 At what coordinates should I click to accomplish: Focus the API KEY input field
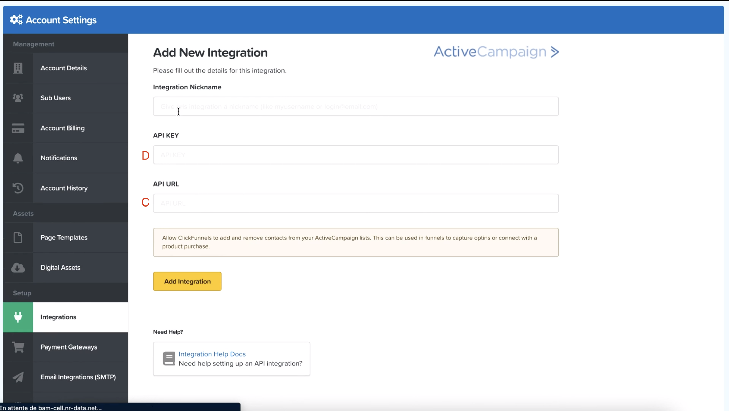tap(356, 155)
